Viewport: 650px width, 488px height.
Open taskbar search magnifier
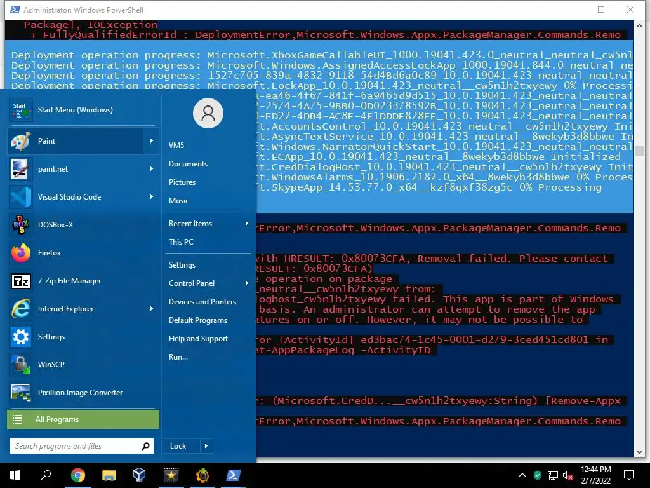click(46, 475)
